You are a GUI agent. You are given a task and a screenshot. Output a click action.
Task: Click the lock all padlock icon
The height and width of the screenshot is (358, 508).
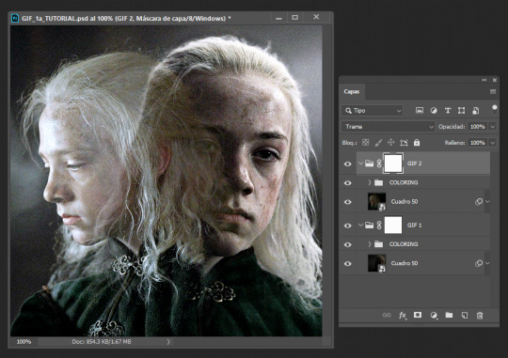coord(417,143)
